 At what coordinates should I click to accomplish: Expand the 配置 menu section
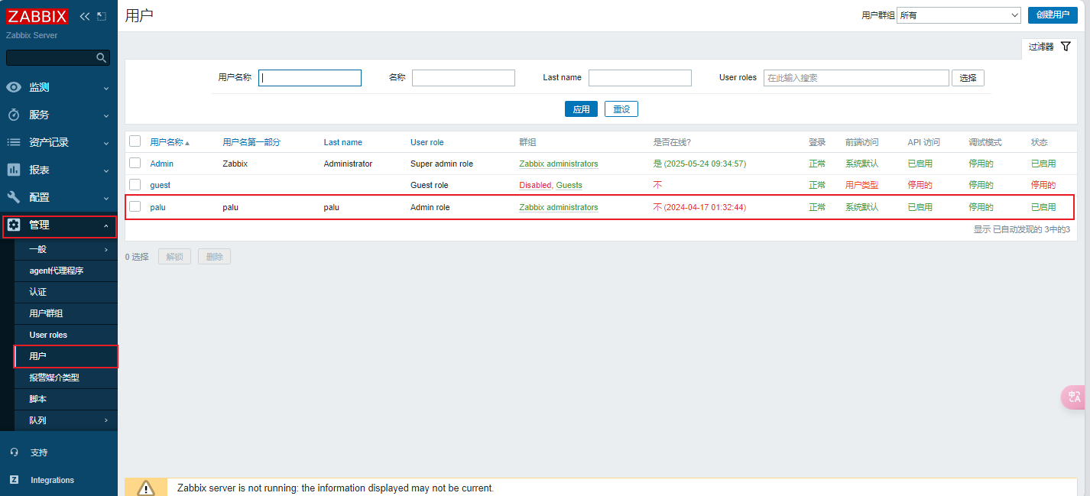pos(59,197)
